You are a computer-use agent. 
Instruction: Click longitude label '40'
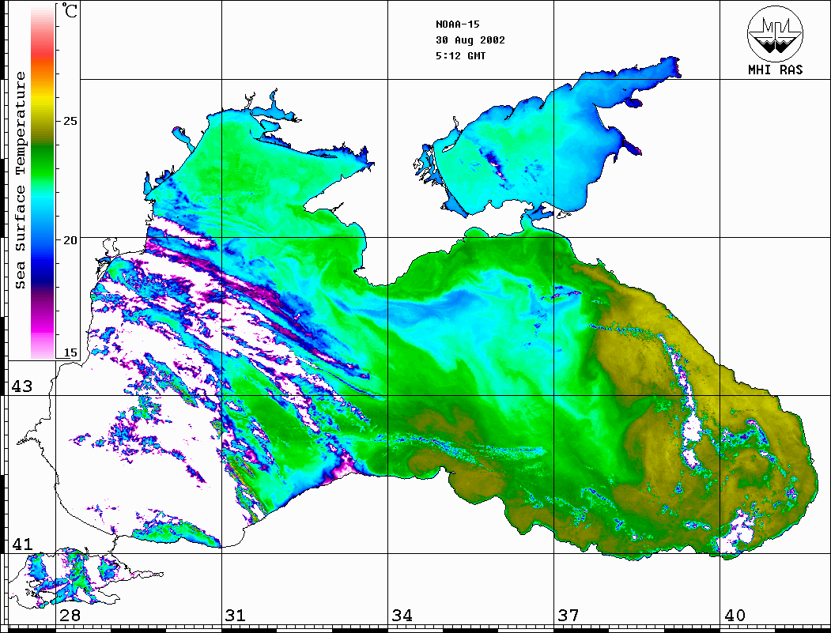coord(735,616)
